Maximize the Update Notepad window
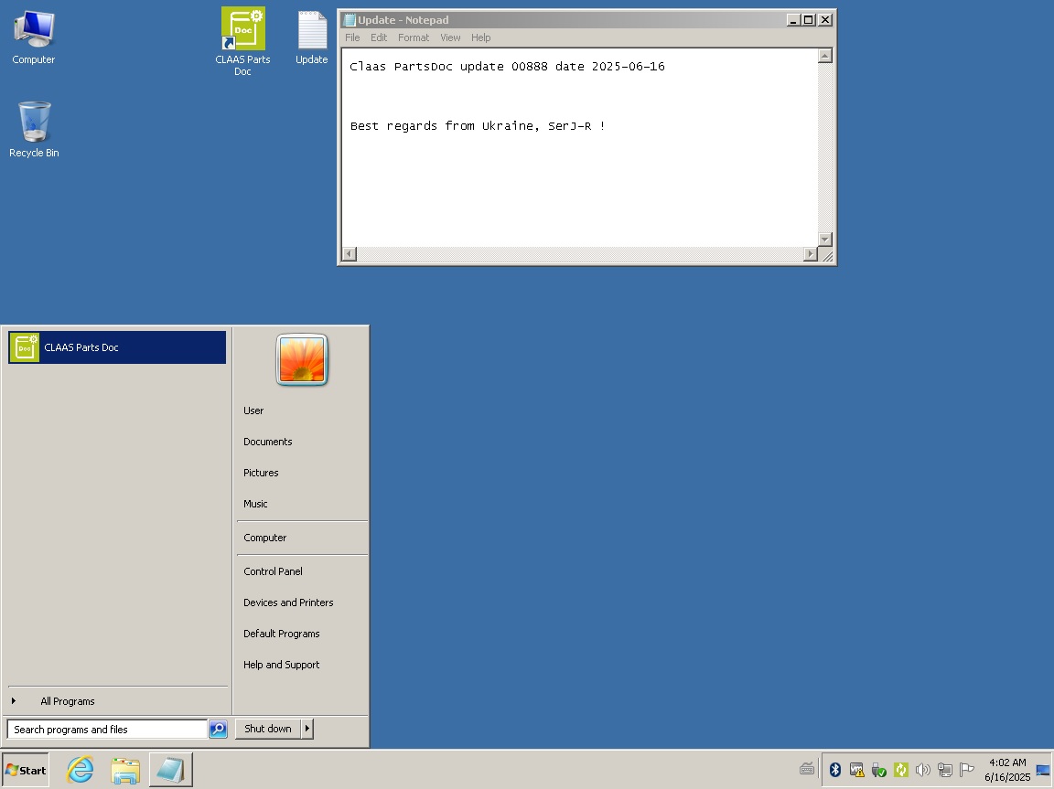Screen dimensions: 1054x789 [x=809, y=20]
